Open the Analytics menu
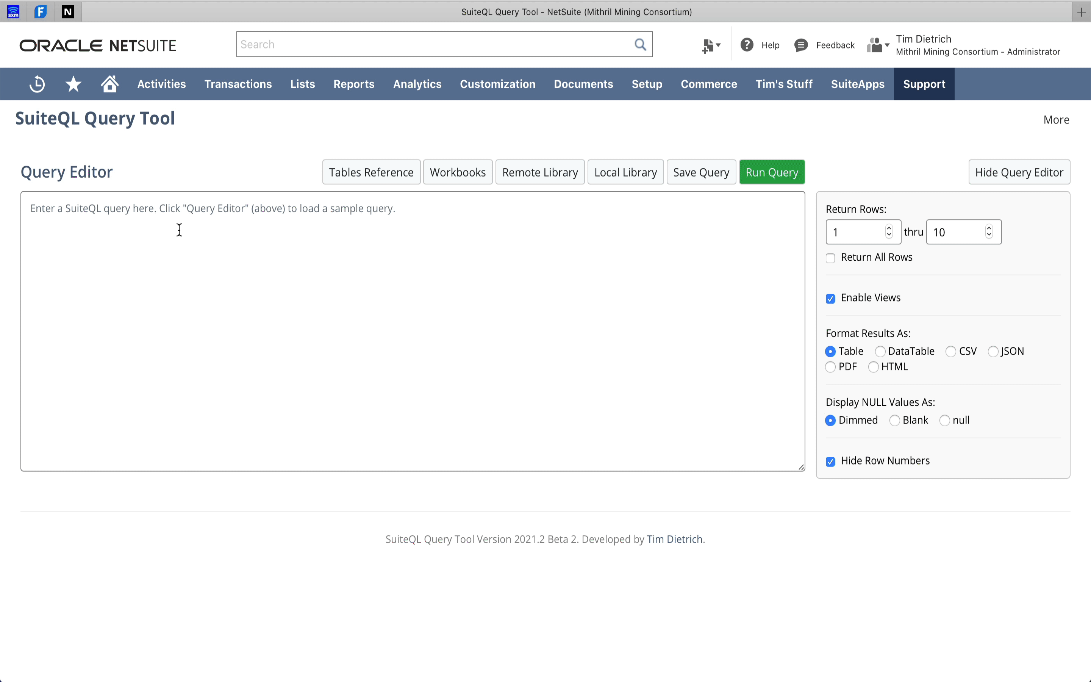Screen dimensions: 1091x682 point(417,84)
